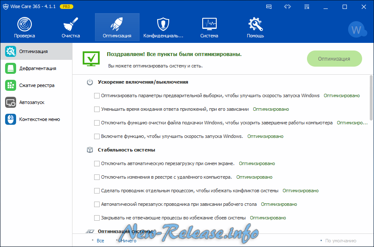This screenshot has width=374, height=247.
Task: Click Оптимизировано status beside удалённого компьютера row
Action: (254, 177)
